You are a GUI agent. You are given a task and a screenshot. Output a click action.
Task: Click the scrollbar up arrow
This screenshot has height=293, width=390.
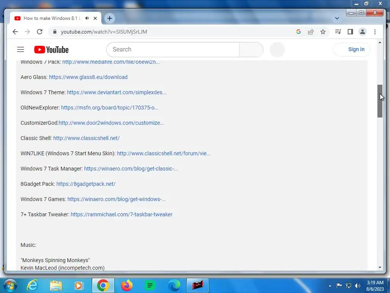coord(380,43)
